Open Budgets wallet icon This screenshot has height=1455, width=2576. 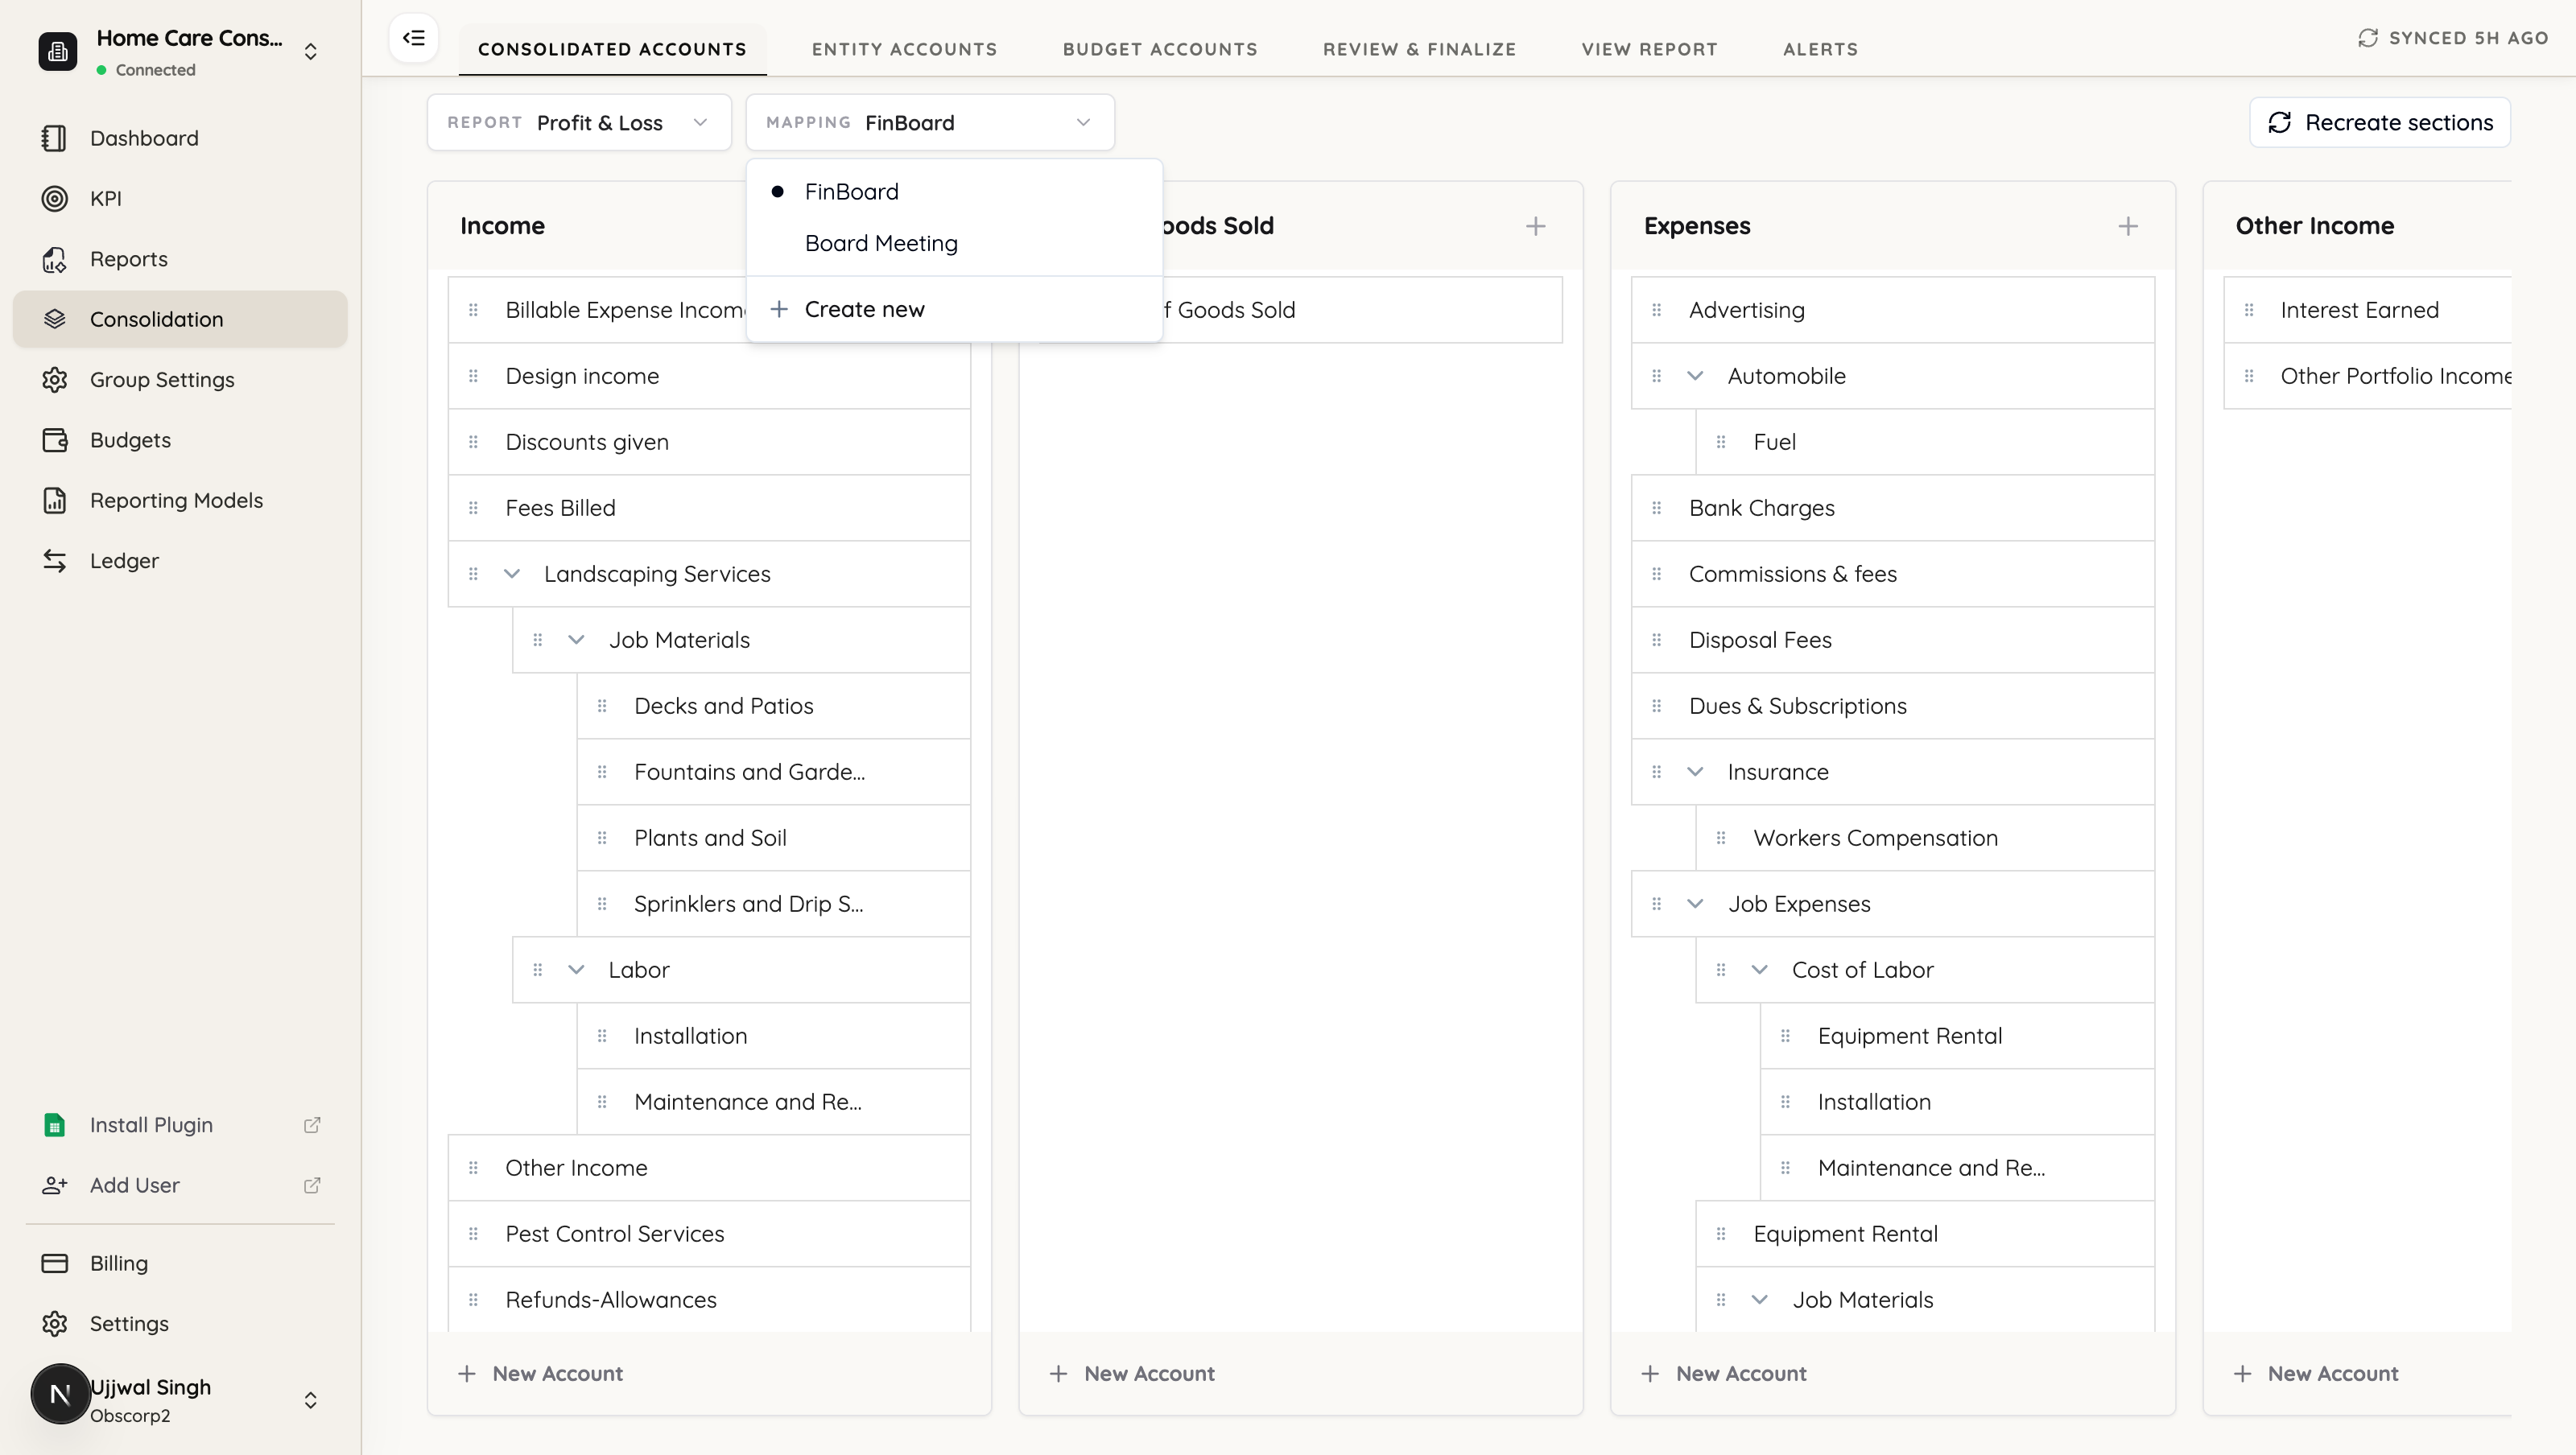point(55,440)
